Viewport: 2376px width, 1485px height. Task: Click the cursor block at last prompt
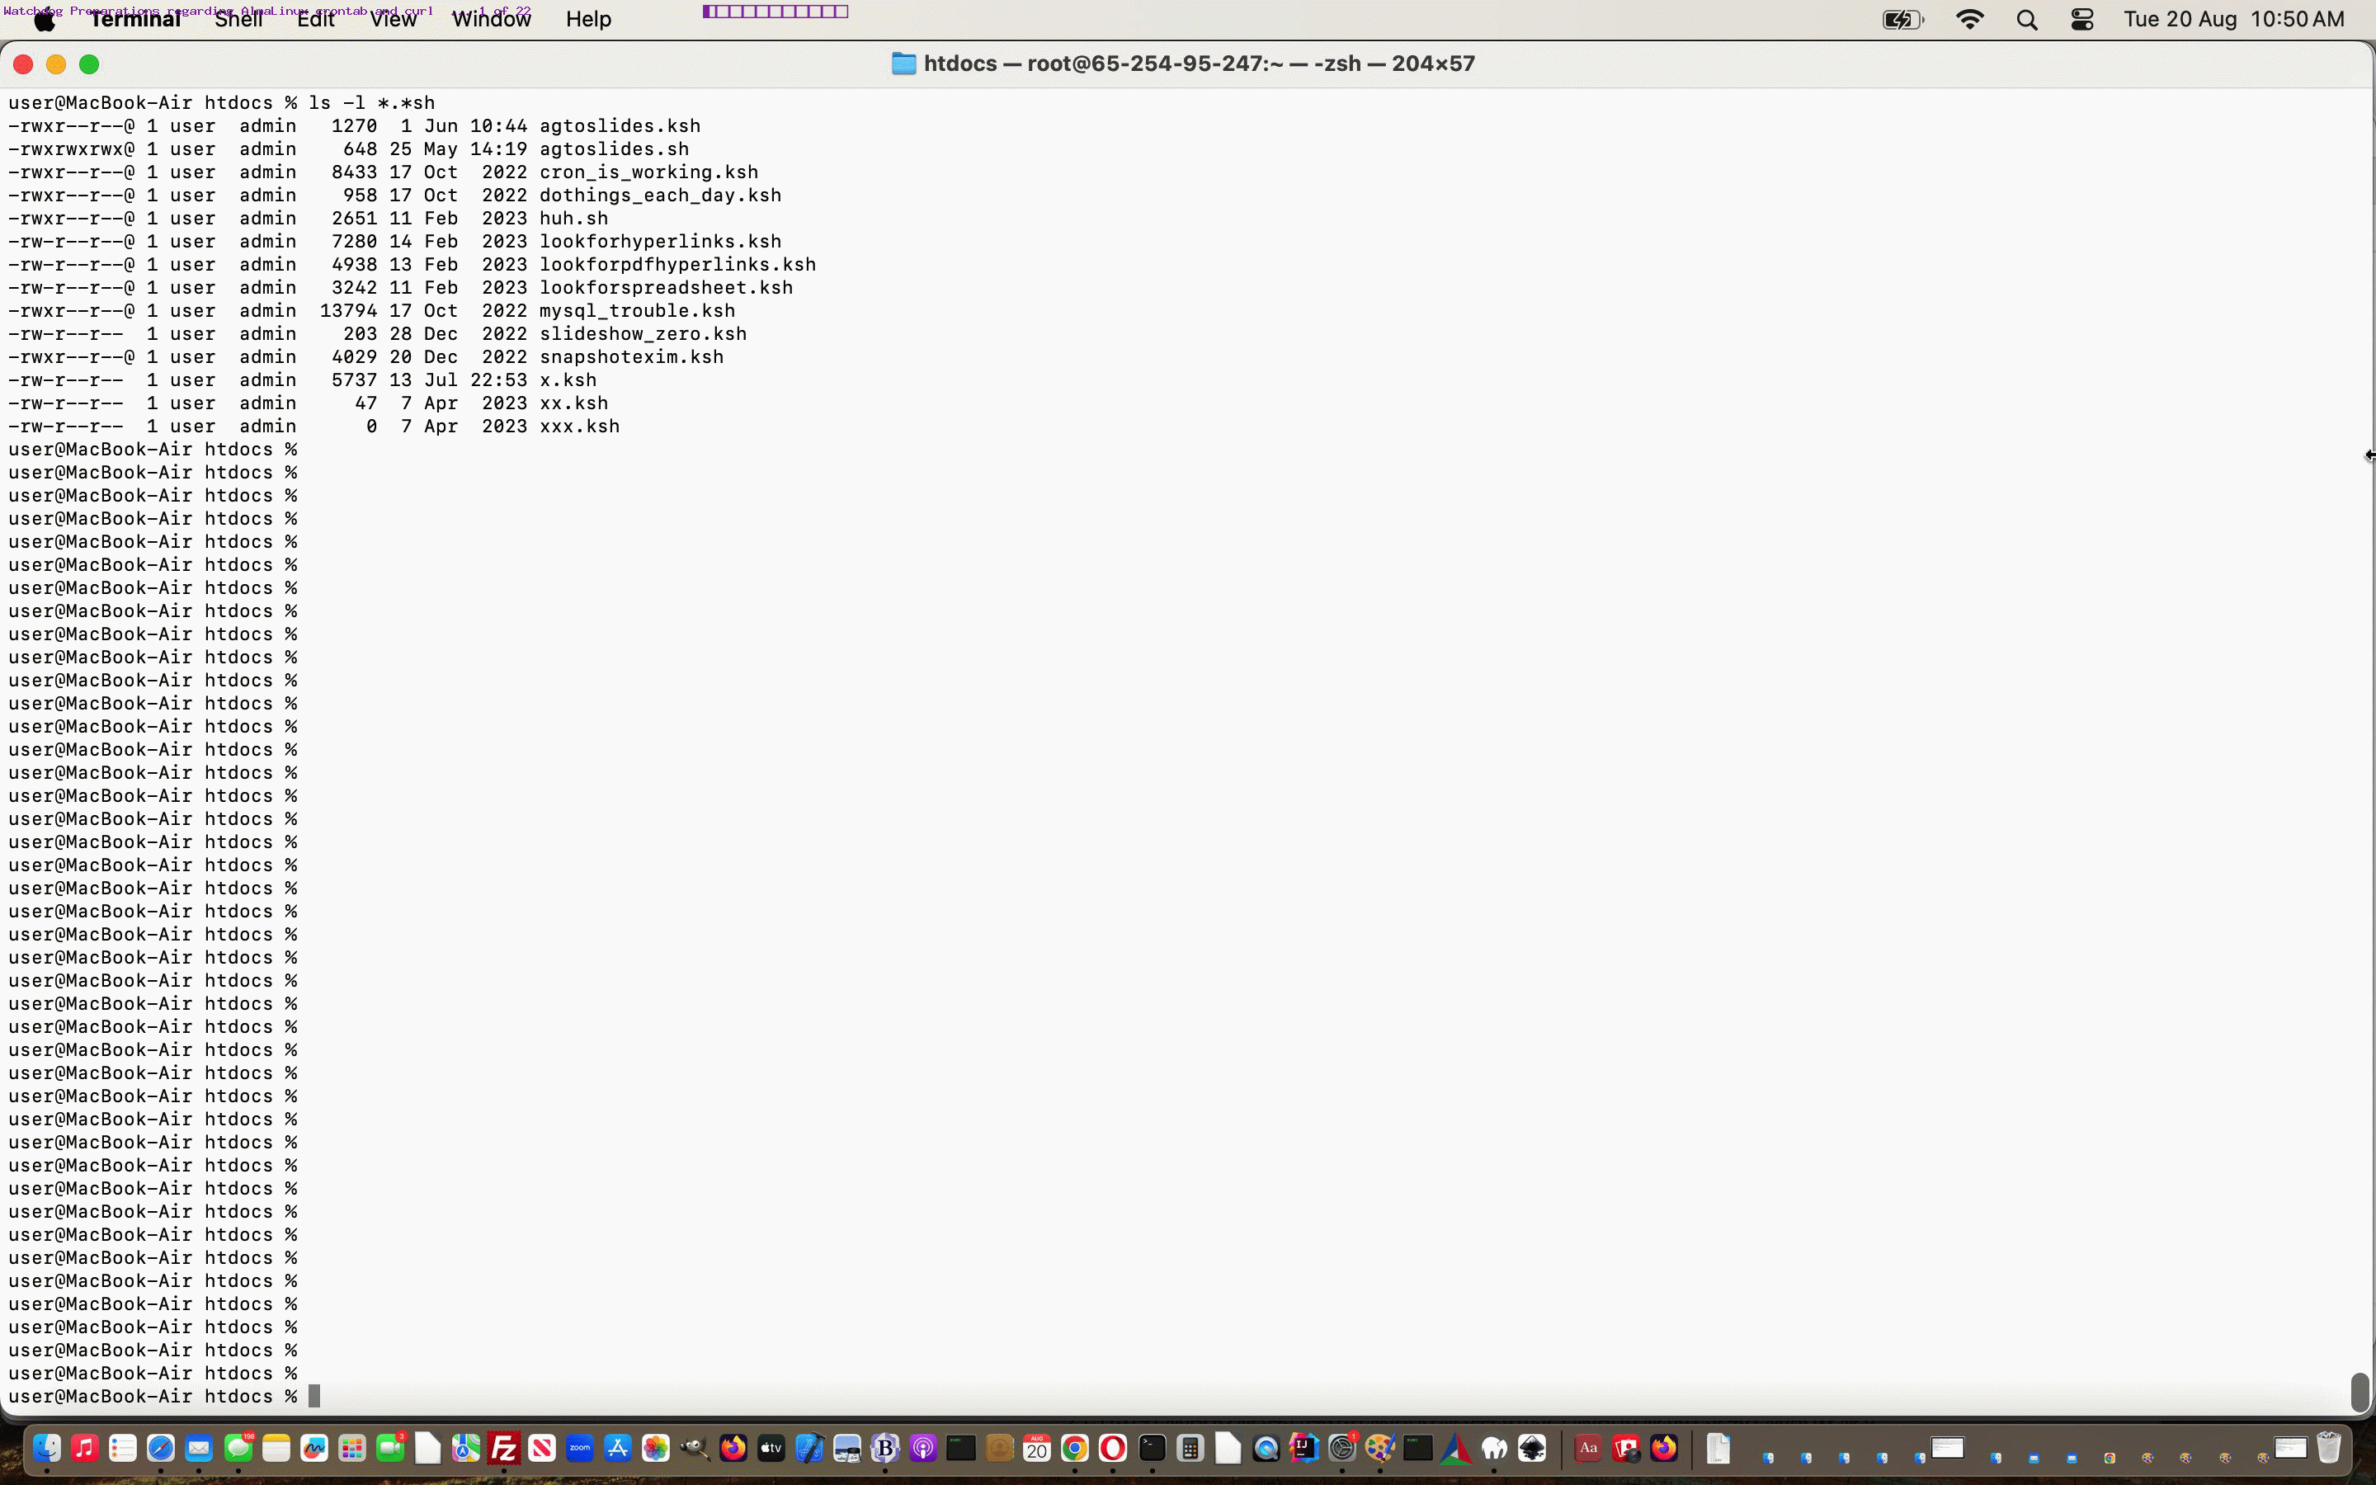pyautogui.click(x=314, y=1396)
